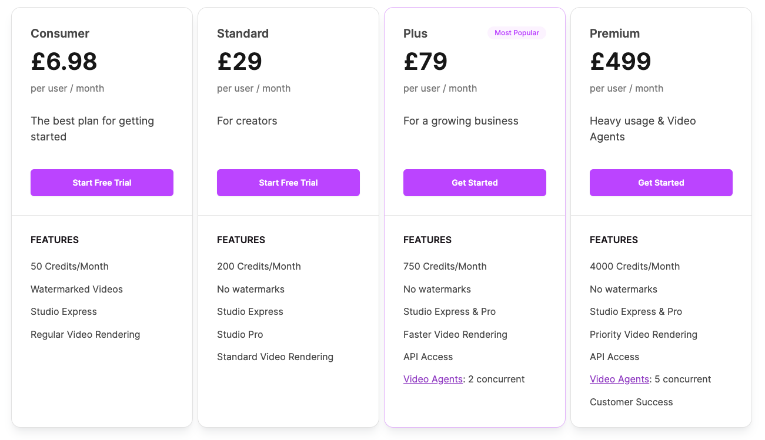
Task: Click Get Started on Premium plan
Action: [x=661, y=183]
